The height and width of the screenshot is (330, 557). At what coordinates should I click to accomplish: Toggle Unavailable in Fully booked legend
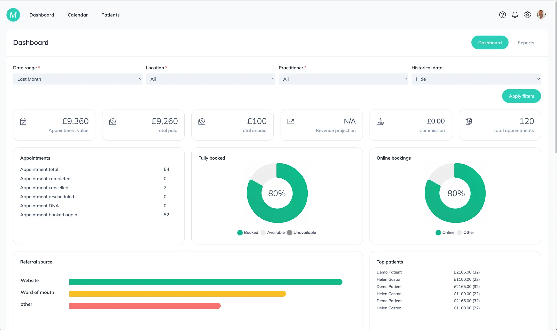tap(301, 232)
